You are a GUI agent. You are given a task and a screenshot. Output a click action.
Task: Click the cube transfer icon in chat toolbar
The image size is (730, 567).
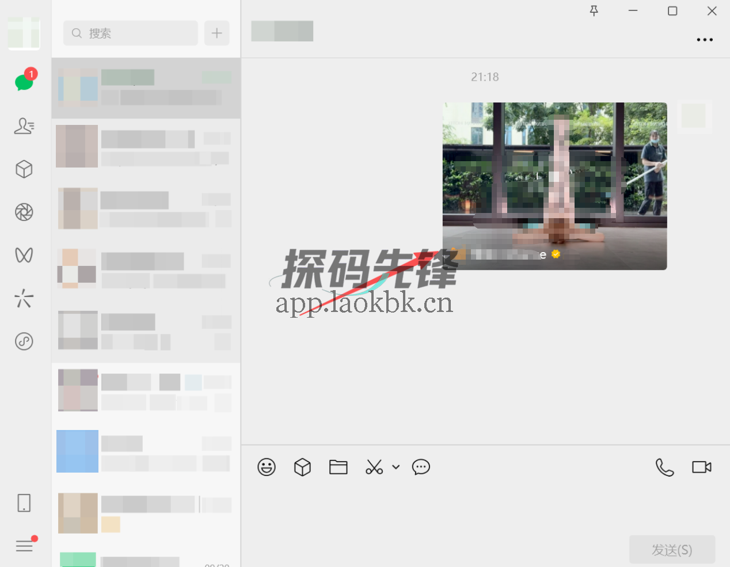[x=302, y=467]
